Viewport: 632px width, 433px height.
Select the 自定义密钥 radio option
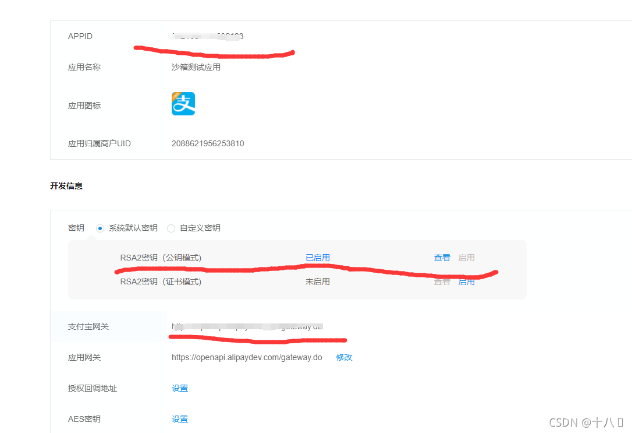[x=171, y=228]
